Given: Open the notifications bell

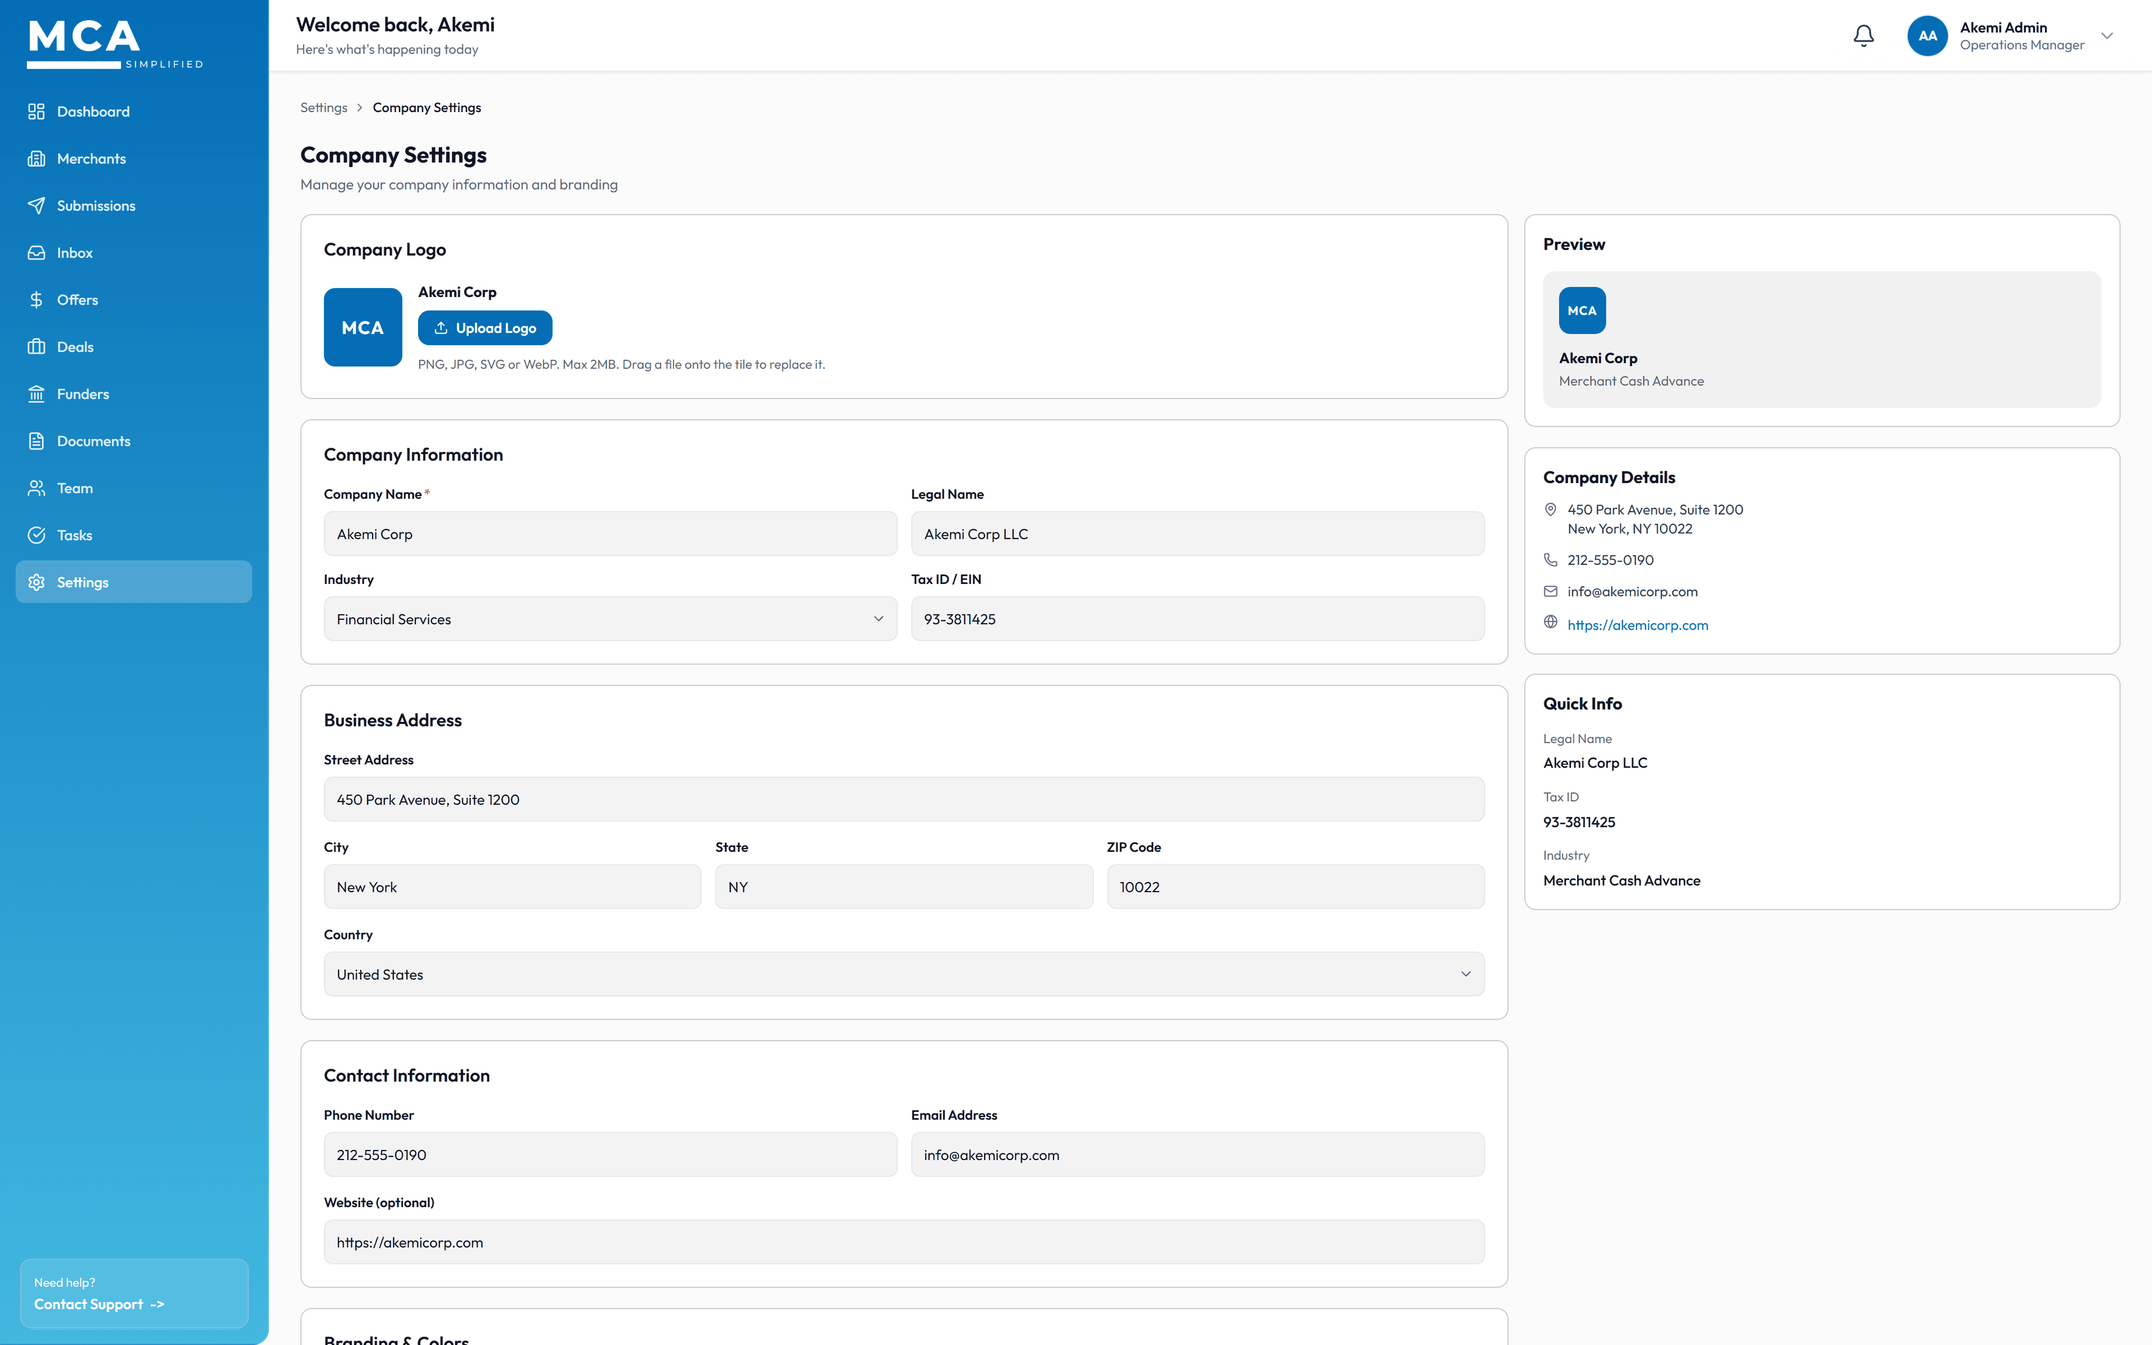Looking at the screenshot, I should 1863,35.
